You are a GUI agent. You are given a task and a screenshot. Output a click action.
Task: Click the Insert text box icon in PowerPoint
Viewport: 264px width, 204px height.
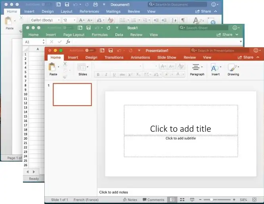click(x=214, y=67)
